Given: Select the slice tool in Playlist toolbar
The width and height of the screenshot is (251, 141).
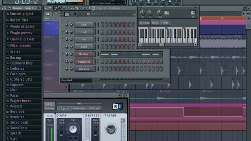Looking at the screenshot, I should pos(76,8).
